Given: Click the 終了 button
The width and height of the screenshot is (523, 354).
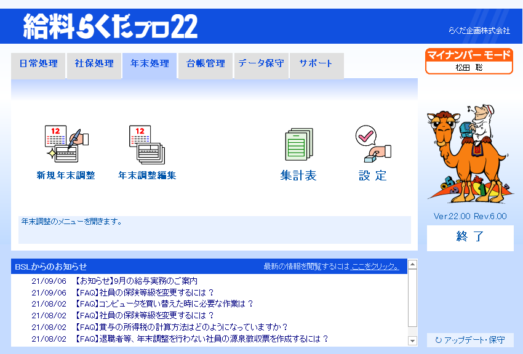Looking at the screenshot, I should (470, 238).
